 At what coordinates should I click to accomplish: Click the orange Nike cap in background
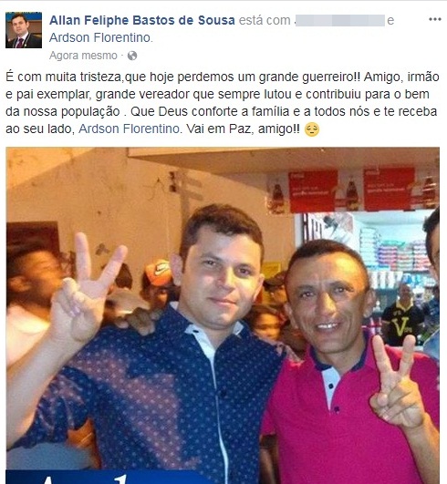158,273
